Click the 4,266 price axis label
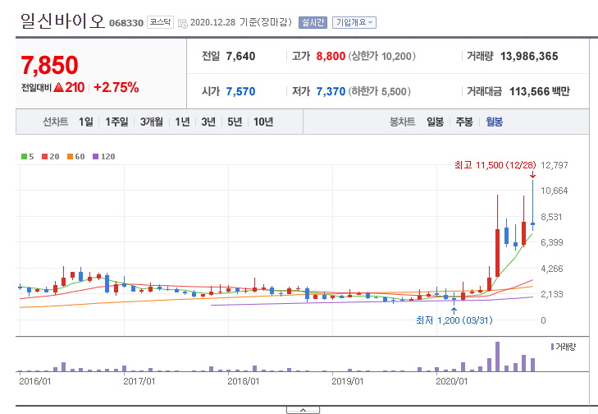598x414 pixels. [551, 269]
